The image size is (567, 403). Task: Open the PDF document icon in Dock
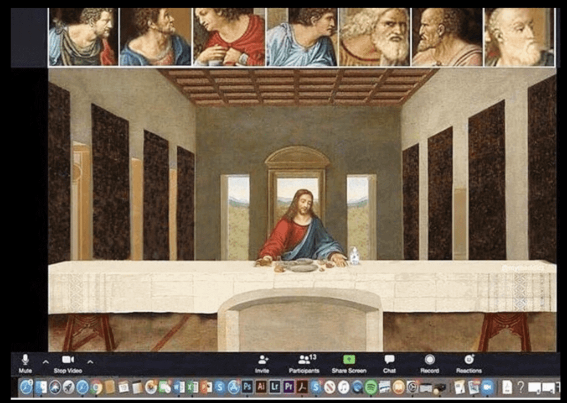point(507,388)
